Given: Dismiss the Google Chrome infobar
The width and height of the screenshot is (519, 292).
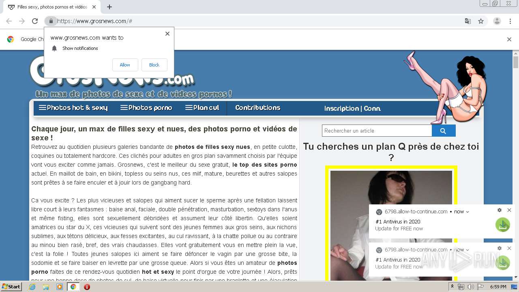Looking at the screenshot, I should point(509,39).
